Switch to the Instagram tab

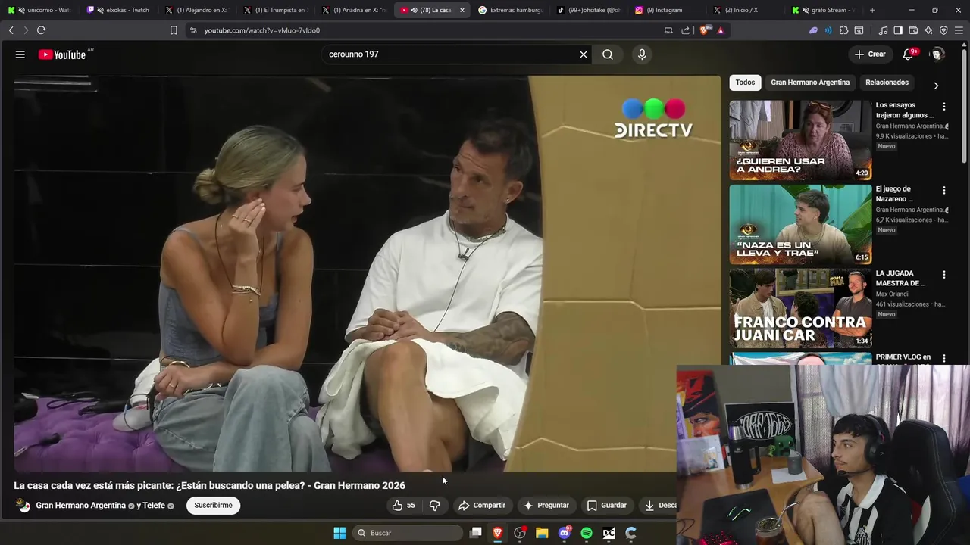(x=666, y=10)
